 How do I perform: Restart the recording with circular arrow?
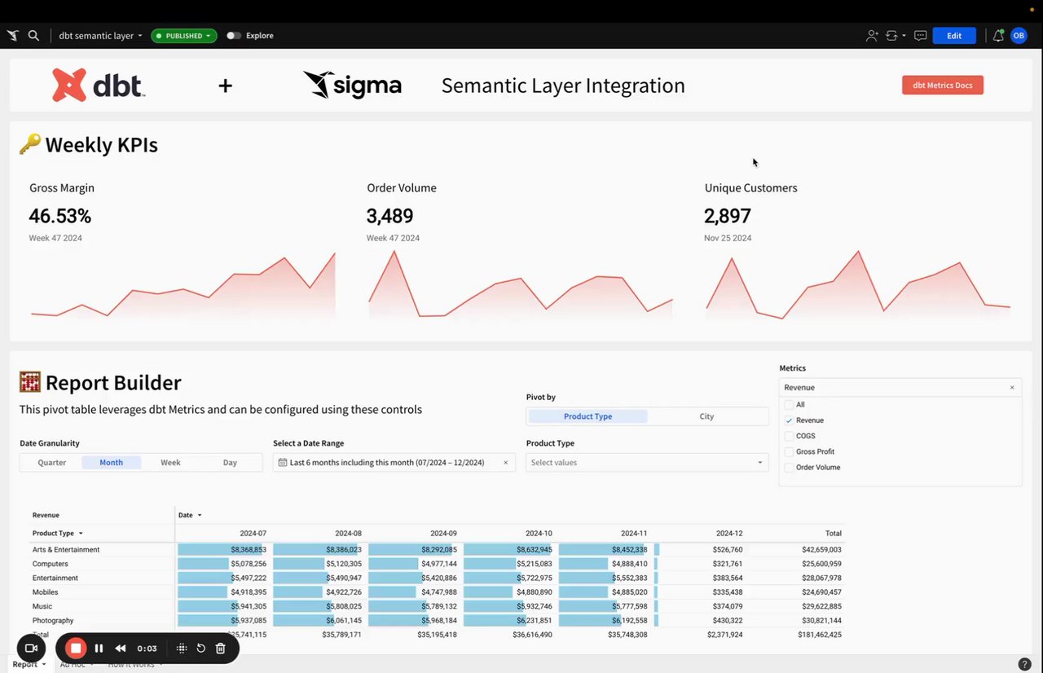[x=201, y=649]
